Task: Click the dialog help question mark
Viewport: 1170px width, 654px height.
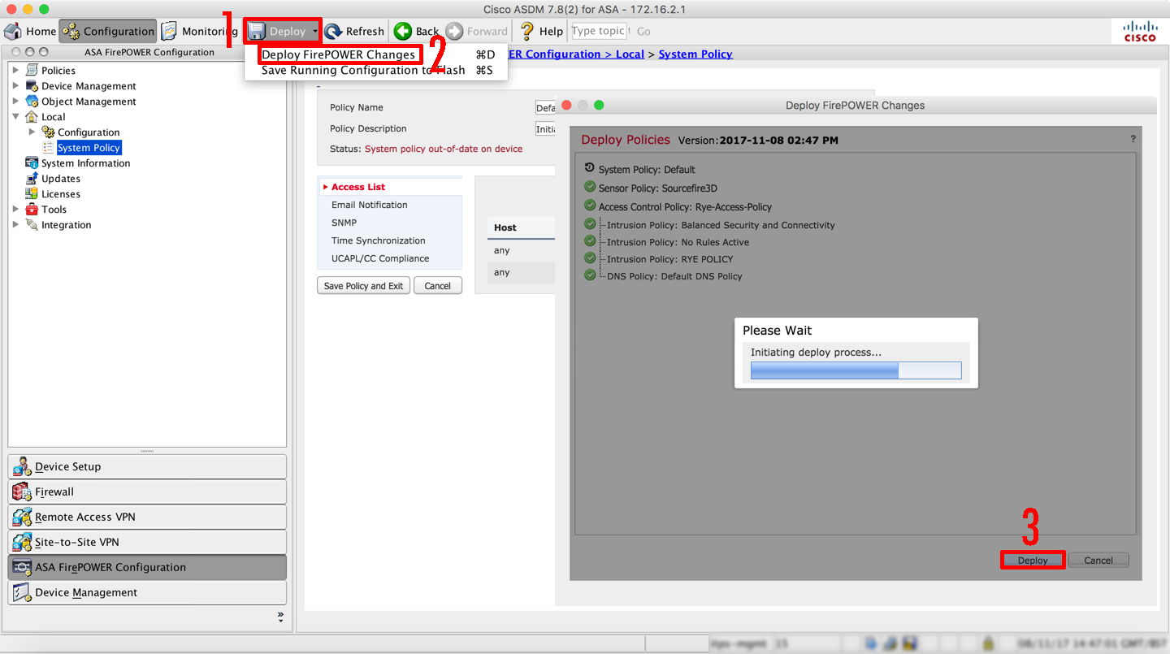Action: [1133, 140]
